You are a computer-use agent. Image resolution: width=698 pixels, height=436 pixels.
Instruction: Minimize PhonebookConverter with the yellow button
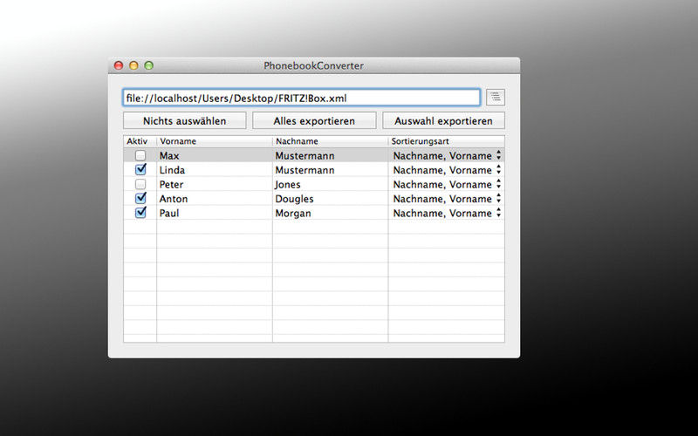(133, 65)
